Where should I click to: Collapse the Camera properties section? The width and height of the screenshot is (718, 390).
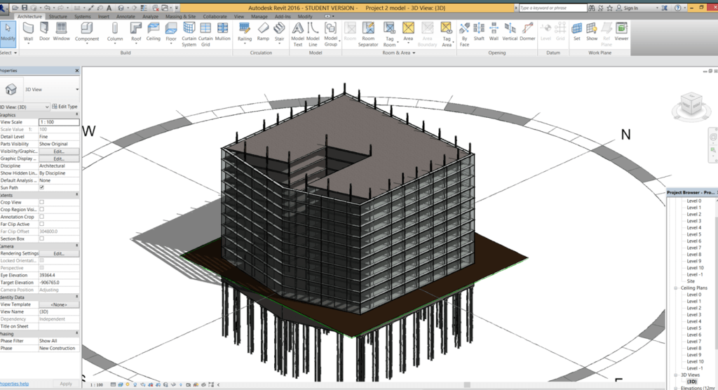click(76, 246)
